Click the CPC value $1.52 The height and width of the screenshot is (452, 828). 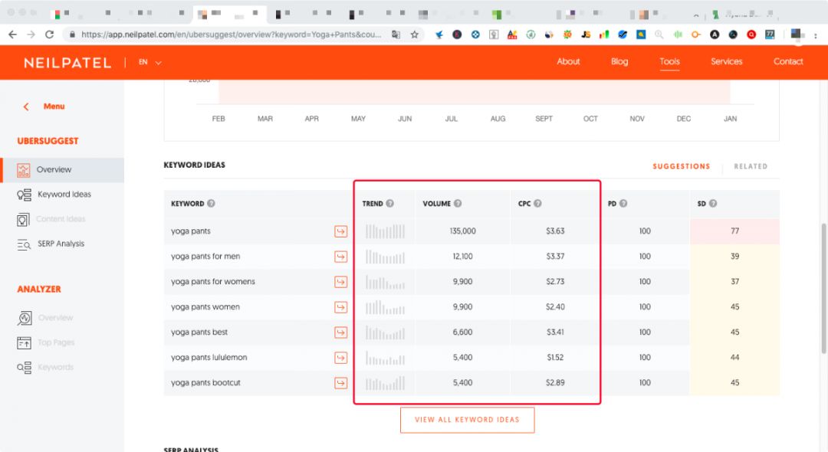click(555, 358)
